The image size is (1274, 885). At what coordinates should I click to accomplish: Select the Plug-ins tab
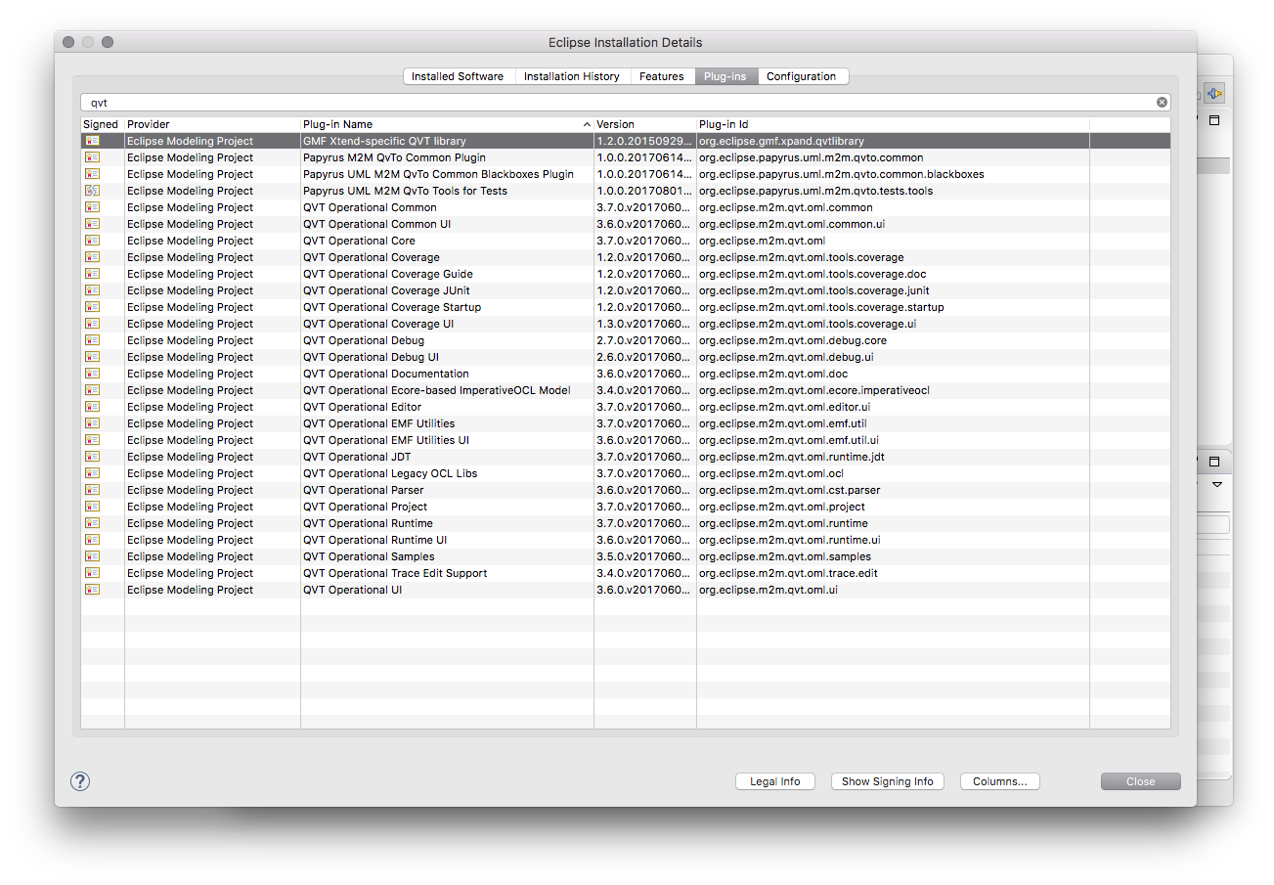point(725,76)
